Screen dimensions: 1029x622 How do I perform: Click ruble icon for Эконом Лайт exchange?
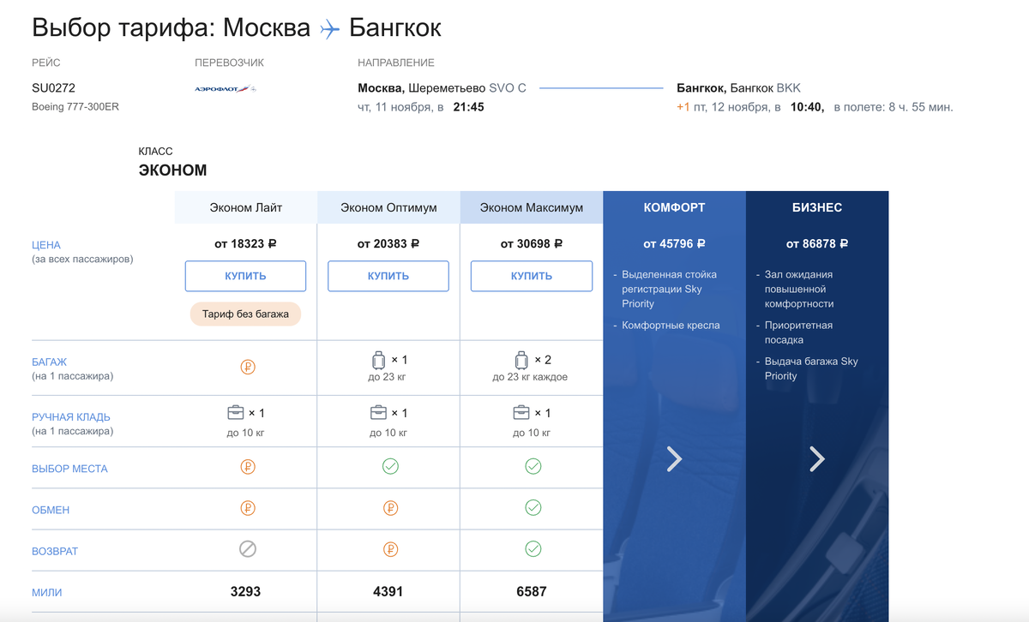(248, 508)
